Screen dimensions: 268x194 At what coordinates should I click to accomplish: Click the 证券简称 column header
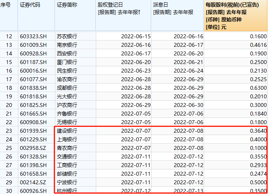75,15
